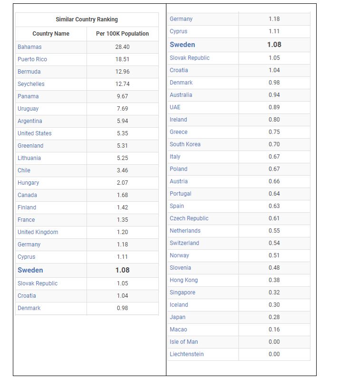Open the Australia link
Image resolution: width=339 pixels, height=377 pixels.
pyautogui.click(x=181, y=95)
